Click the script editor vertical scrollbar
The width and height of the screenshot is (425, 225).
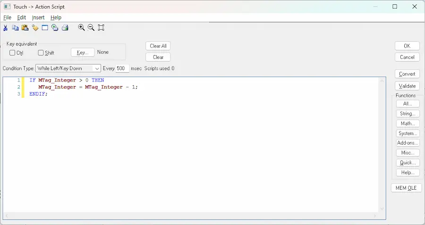(x=382, y=145)
